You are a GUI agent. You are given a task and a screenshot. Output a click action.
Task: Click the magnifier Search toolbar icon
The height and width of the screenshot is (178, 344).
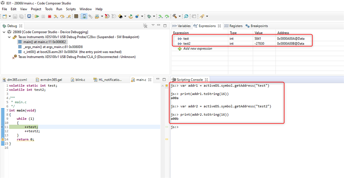click(186, 16)
